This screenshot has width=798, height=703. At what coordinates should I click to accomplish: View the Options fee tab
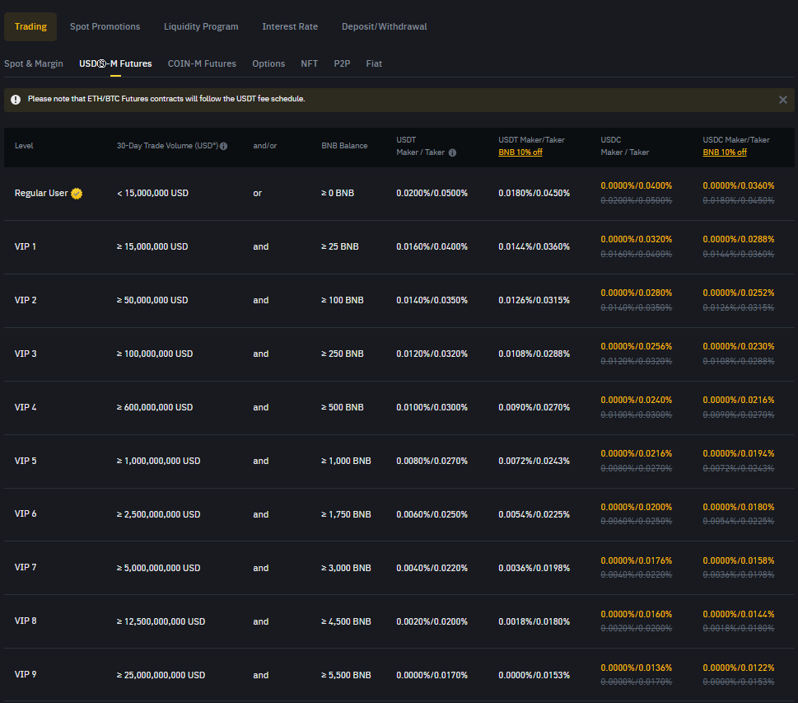tap(268, 63)
